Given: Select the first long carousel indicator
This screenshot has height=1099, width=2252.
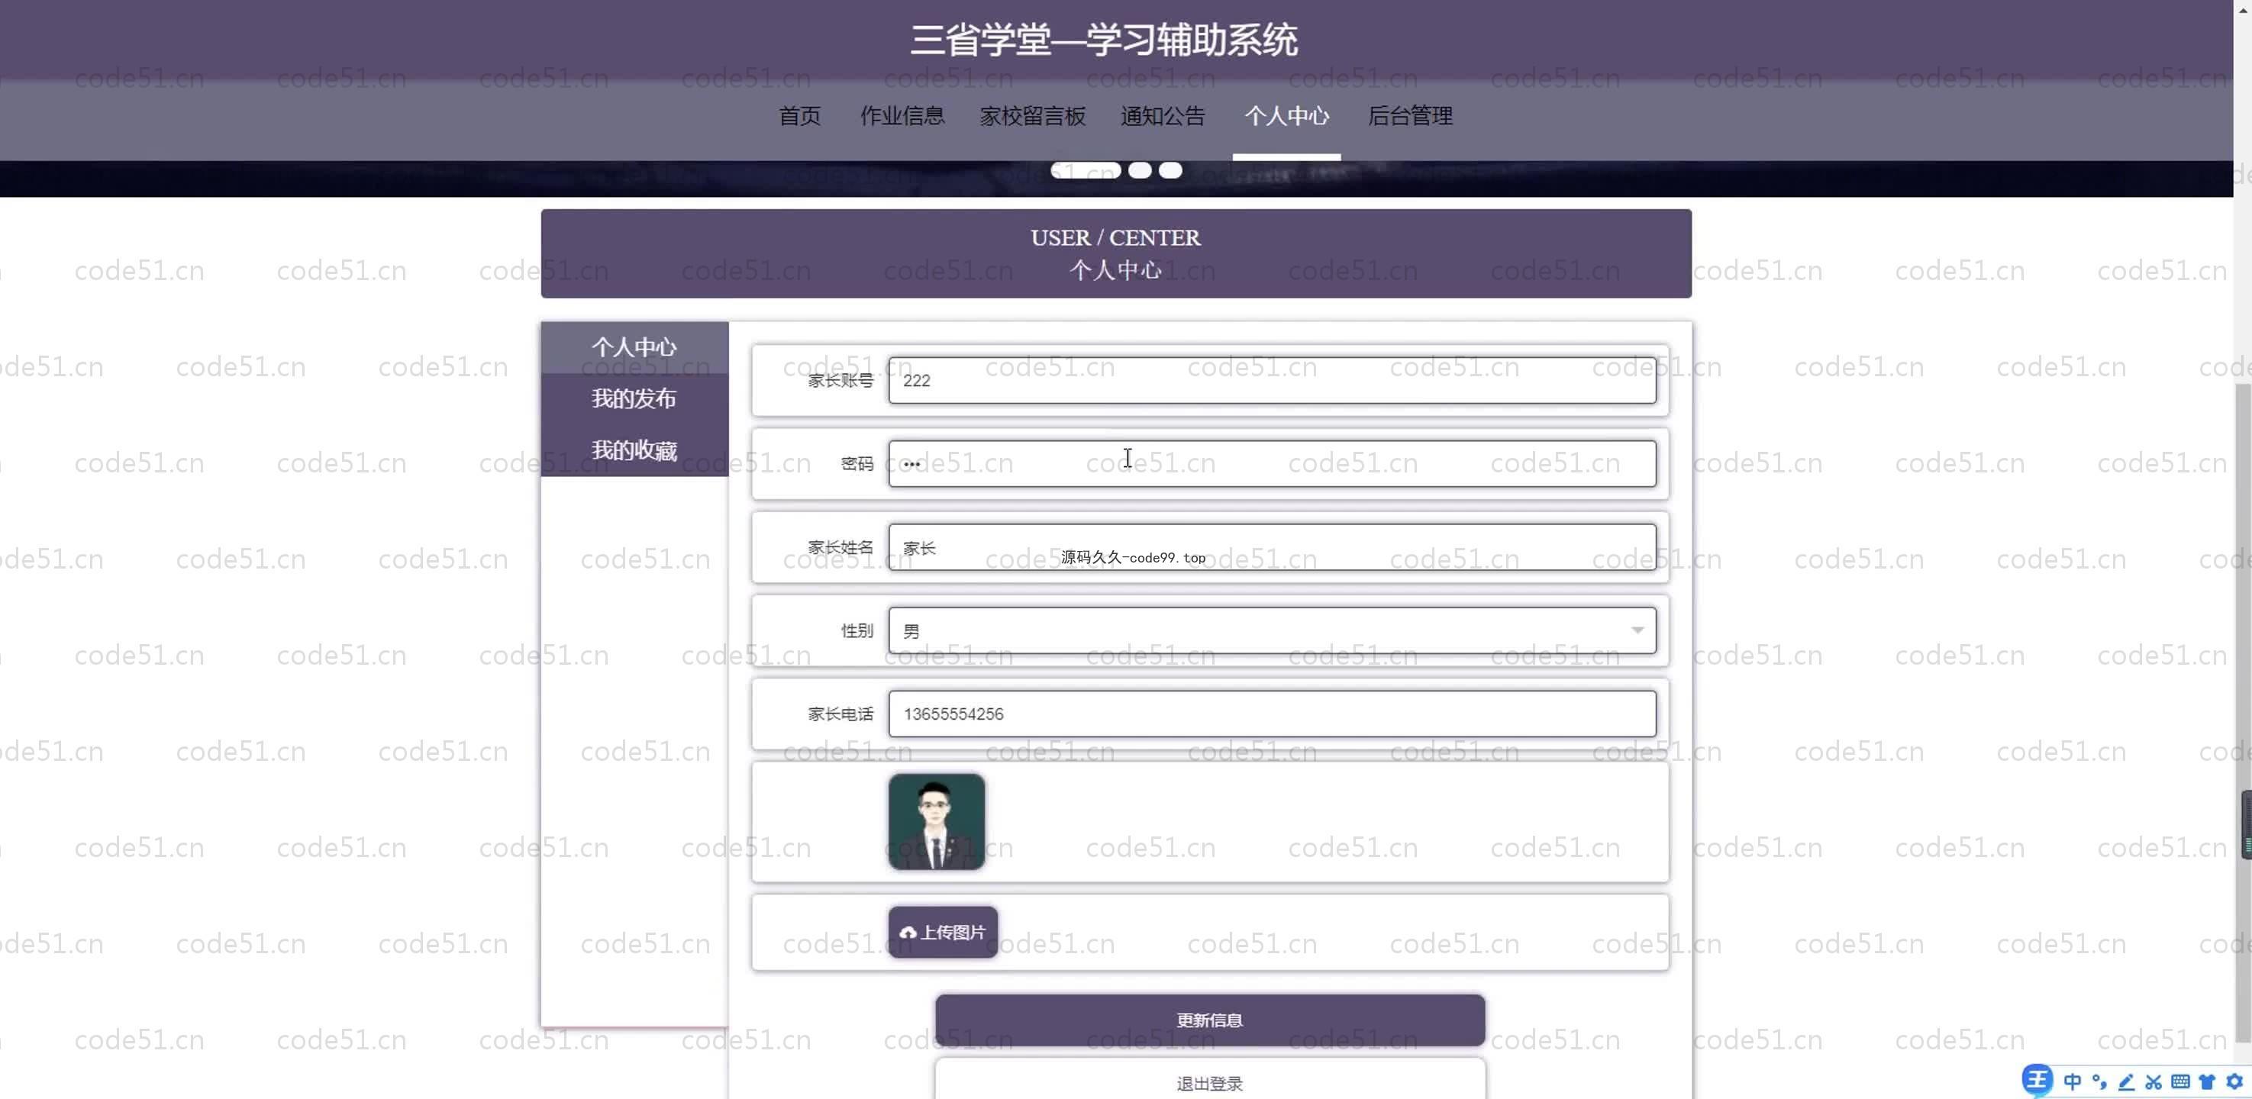Looking at the screenshot, I should point(1086,170).
